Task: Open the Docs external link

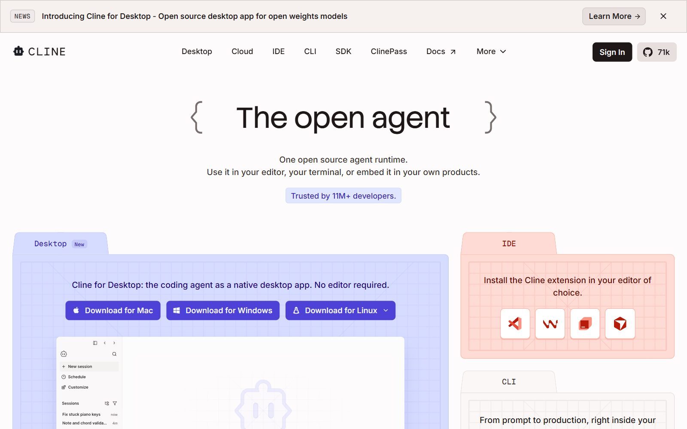Action: [x=441, y=51]
